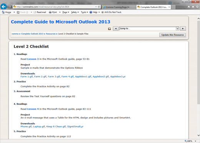The width and height of the screenshot is (200, 143).
Task: Open the Lesson 4 link
Action: tap(33, 109)
